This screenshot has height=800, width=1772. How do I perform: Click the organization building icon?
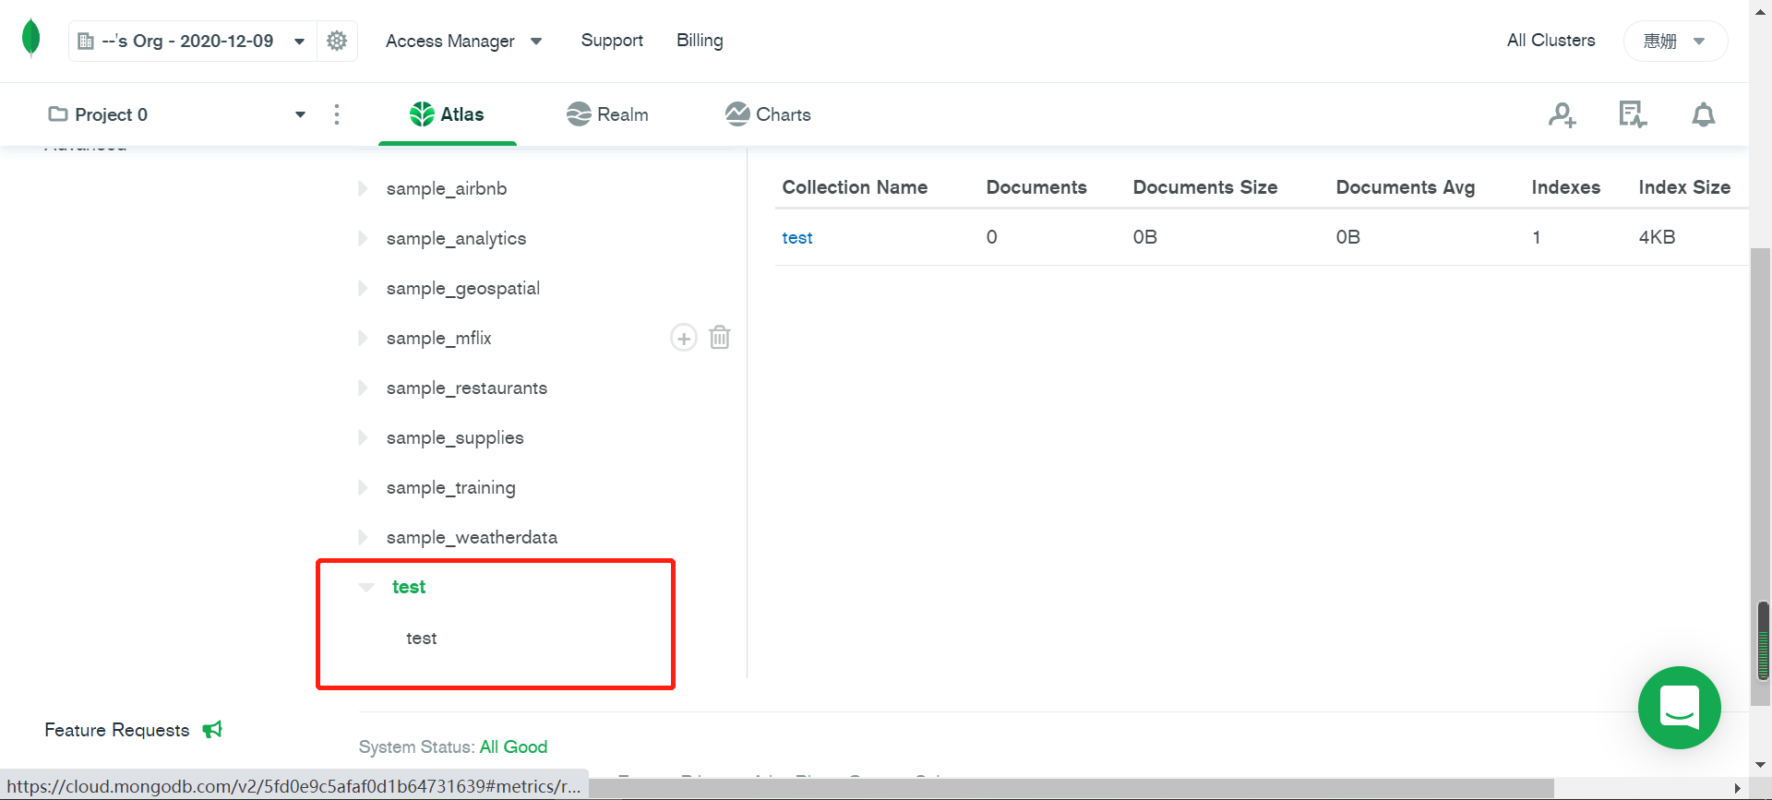tap(86, 41)
